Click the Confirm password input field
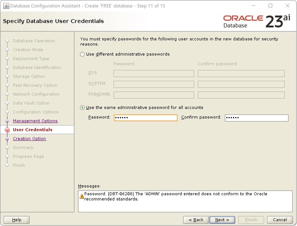Viewport: 297px width, 226px height. 257,118
